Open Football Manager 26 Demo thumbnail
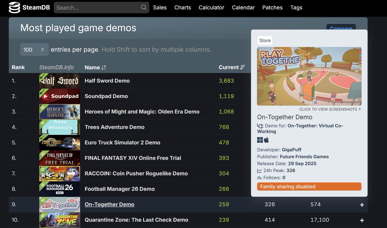 59,189
